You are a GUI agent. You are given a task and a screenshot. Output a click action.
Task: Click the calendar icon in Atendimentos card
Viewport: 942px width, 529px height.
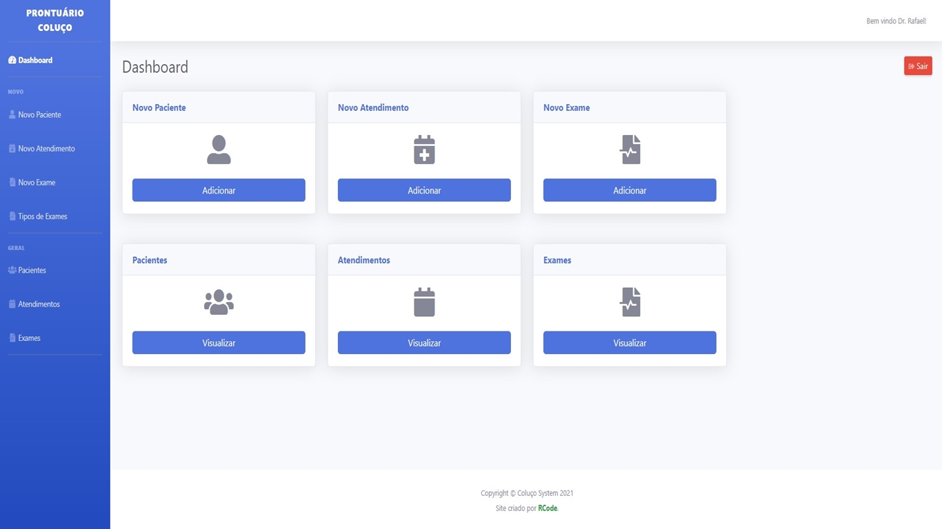click(x=424, y=302)
